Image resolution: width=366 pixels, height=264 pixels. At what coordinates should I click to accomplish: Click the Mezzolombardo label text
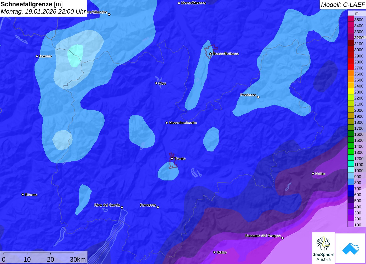tap(182, 123)
